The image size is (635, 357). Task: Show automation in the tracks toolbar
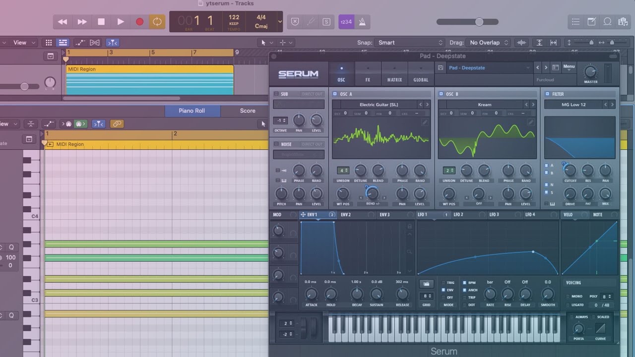(80, 43)
